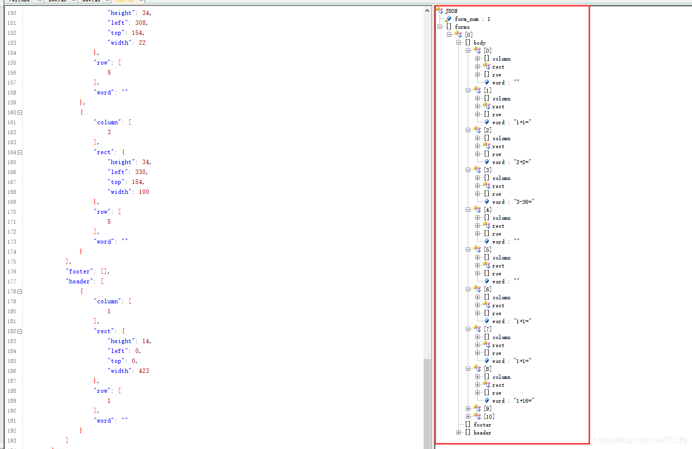Click the footer array icon in tree
692x449 pixels.
(468, 424)
